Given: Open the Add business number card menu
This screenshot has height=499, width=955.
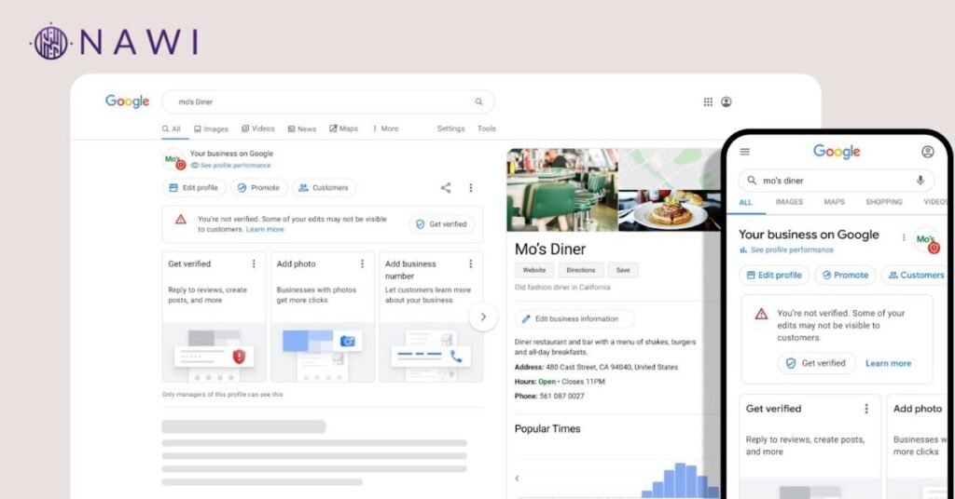Looking at the screenshot, I should tap(470, 263).
